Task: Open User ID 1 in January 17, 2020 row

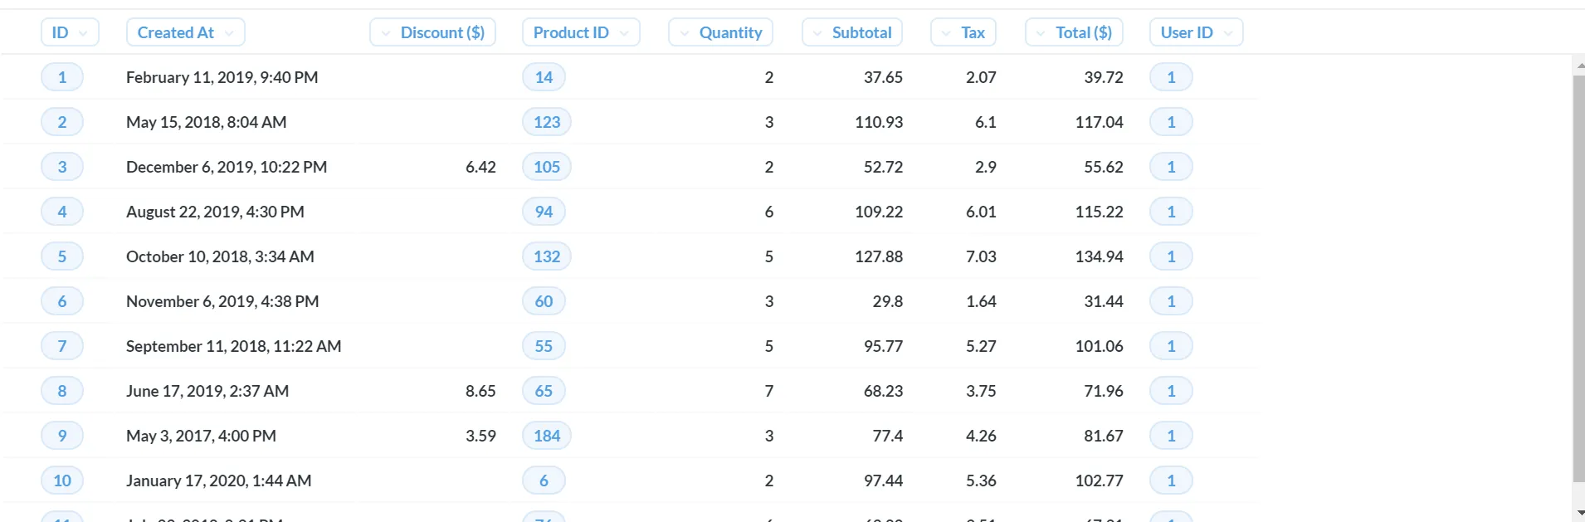Action: click(1171, 481)
